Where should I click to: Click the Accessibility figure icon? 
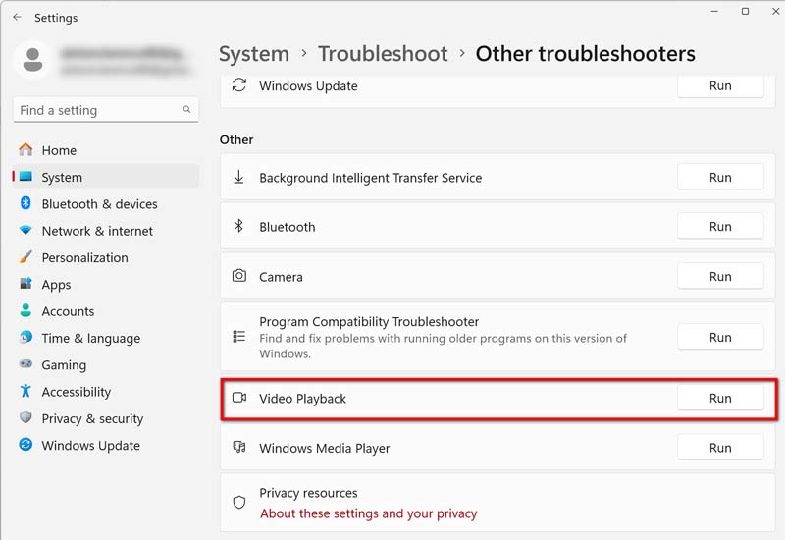click(x=26, y=391)
